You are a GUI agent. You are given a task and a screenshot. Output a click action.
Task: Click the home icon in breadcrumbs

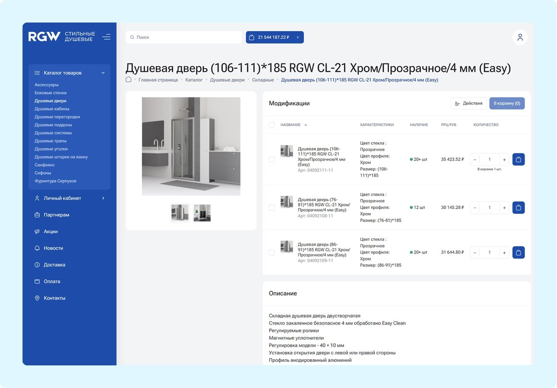(128, 80)
